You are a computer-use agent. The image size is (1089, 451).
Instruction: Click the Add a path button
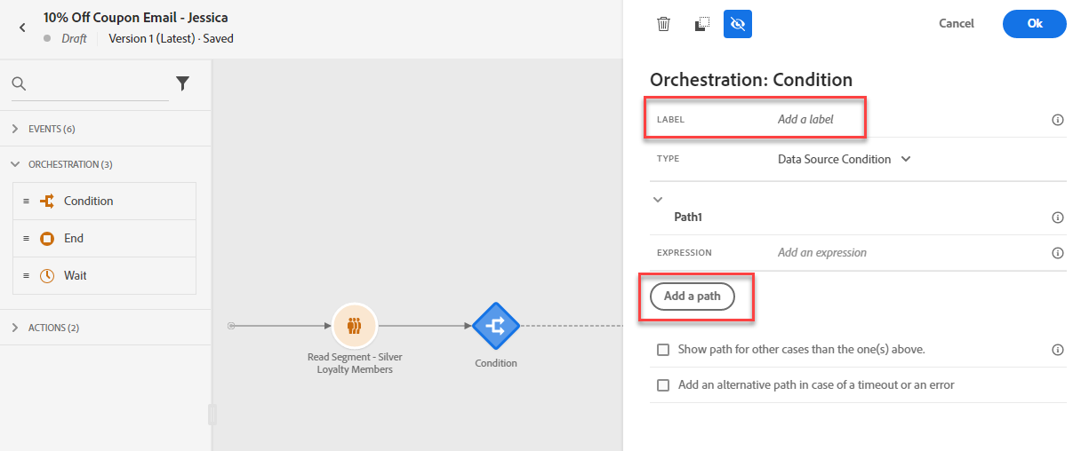click(693, 297)
